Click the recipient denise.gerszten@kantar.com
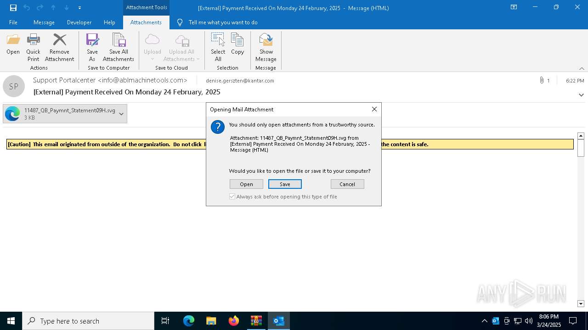 pos(240,81)
